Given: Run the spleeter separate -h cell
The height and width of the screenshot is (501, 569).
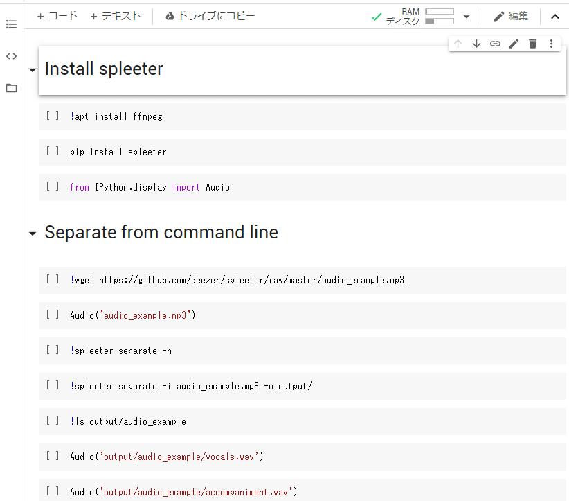Looking at the screenshot, I should [x=53, y=351].
